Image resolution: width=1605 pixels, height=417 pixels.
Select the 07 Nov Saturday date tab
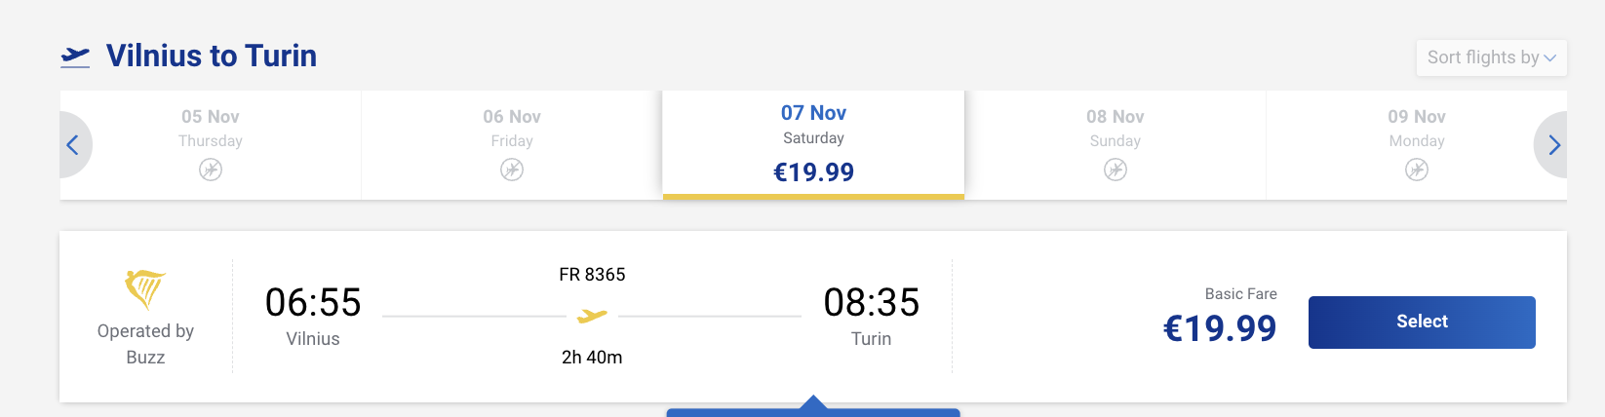(813, 145)
